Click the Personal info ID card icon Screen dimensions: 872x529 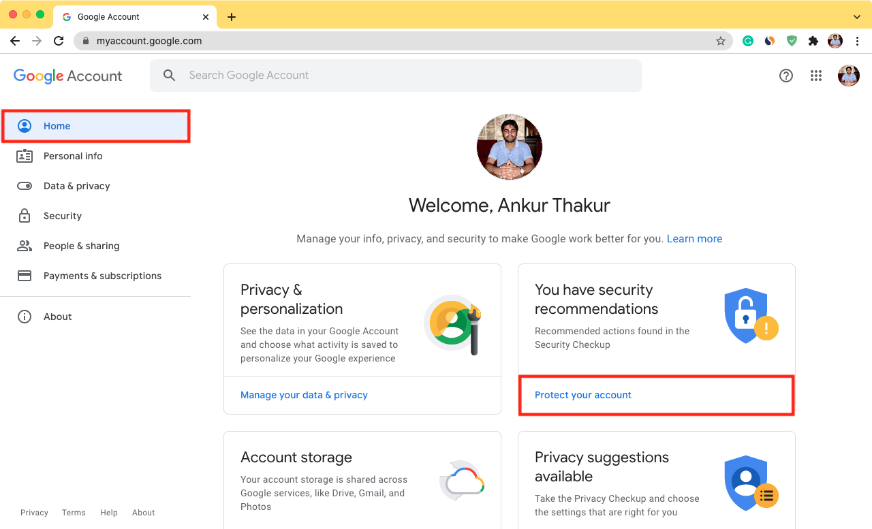coord(25,156)
